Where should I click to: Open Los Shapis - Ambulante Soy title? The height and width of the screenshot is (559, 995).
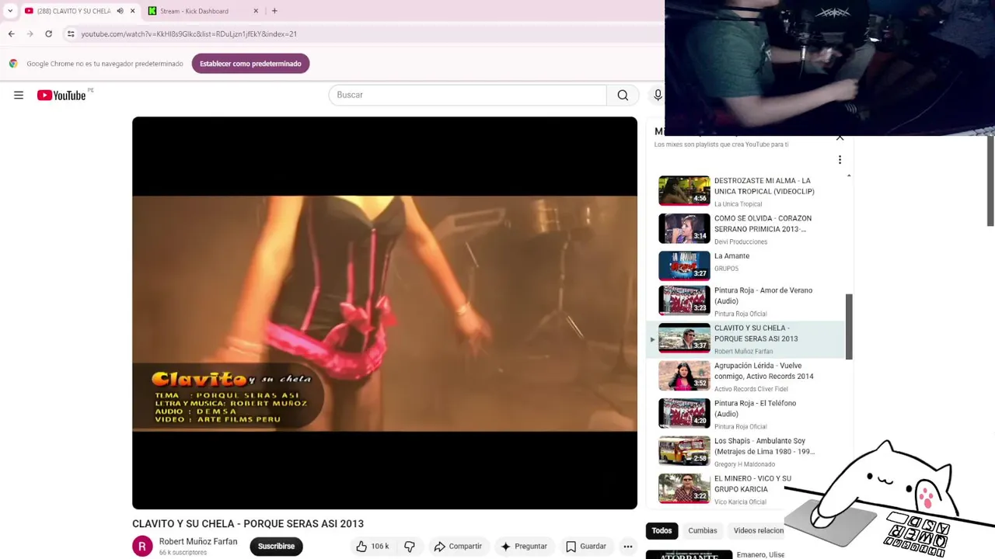coord(764,446)
